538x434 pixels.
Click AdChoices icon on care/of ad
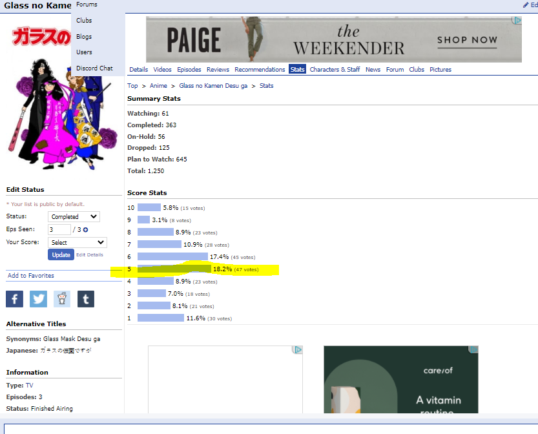(473, 349)
